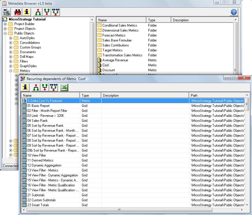The image size is (252, 215).
Task: Click the Description column header in Metadata Browser
Action: pyautogui.click(x=202, y=20)
